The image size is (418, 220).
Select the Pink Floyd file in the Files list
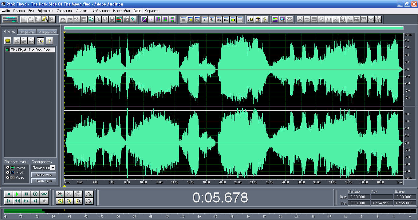30,50
